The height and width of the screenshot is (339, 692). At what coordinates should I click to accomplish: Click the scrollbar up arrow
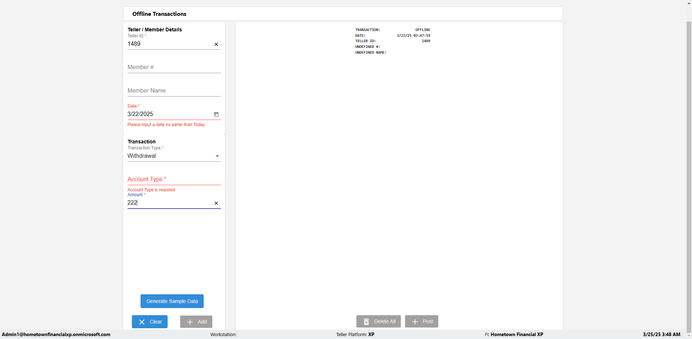pos(689,3)
